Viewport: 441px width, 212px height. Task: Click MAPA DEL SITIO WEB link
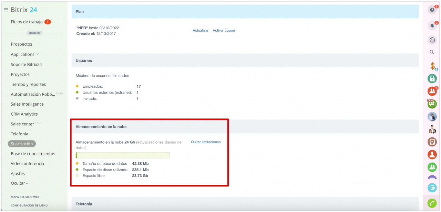coord(25,197)
